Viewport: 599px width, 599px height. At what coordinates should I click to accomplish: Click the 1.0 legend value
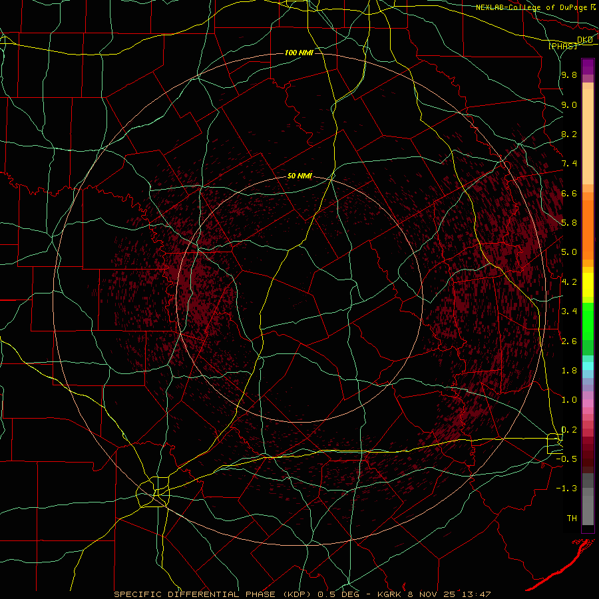(x=569, y=400)
